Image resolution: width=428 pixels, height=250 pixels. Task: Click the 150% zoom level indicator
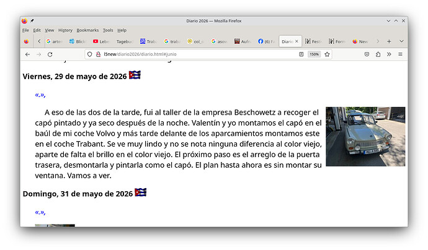pyautogui.click(x=314, y=54)
